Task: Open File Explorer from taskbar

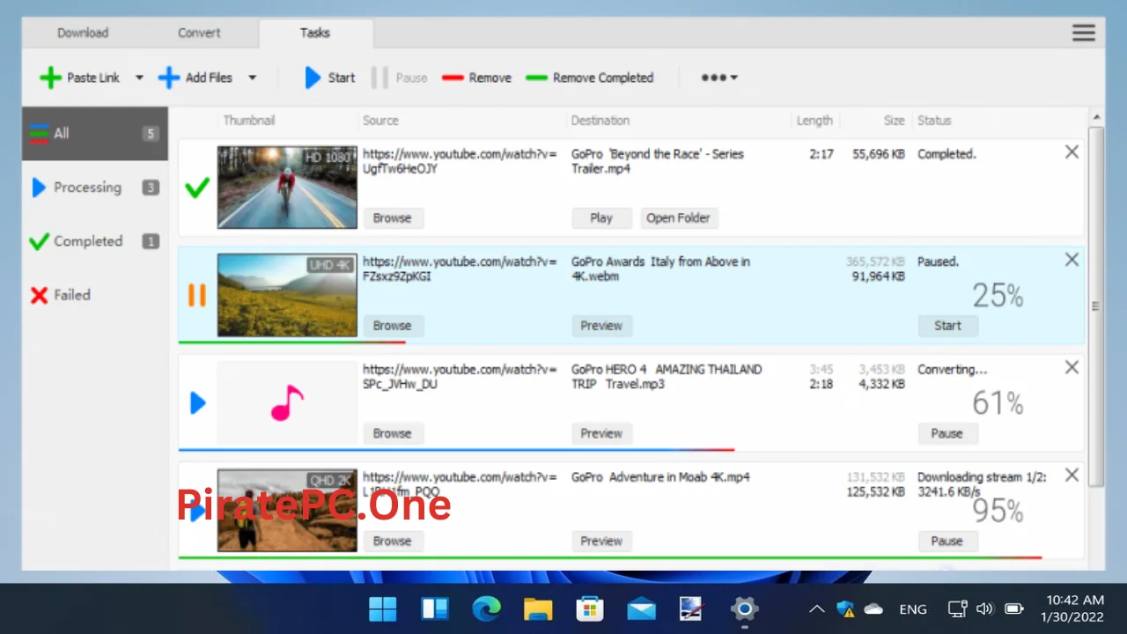Action: click(538, 608)
